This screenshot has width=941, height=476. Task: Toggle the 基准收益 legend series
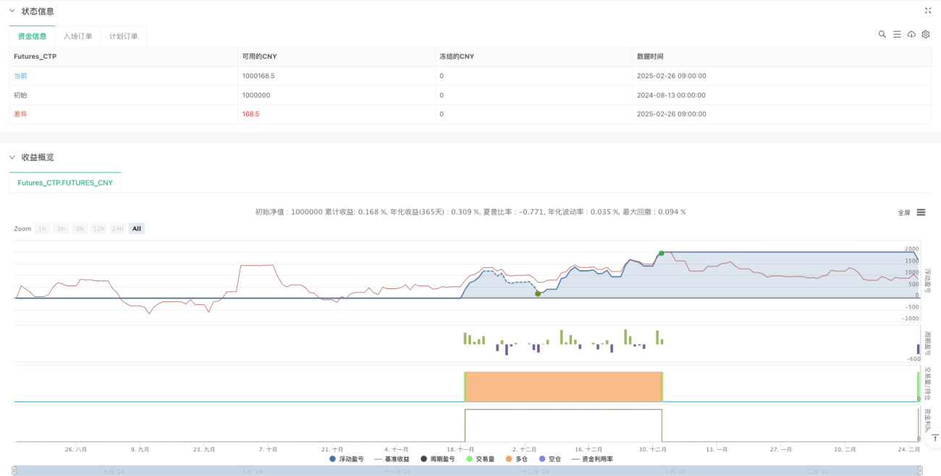click(x=392, y=459)
